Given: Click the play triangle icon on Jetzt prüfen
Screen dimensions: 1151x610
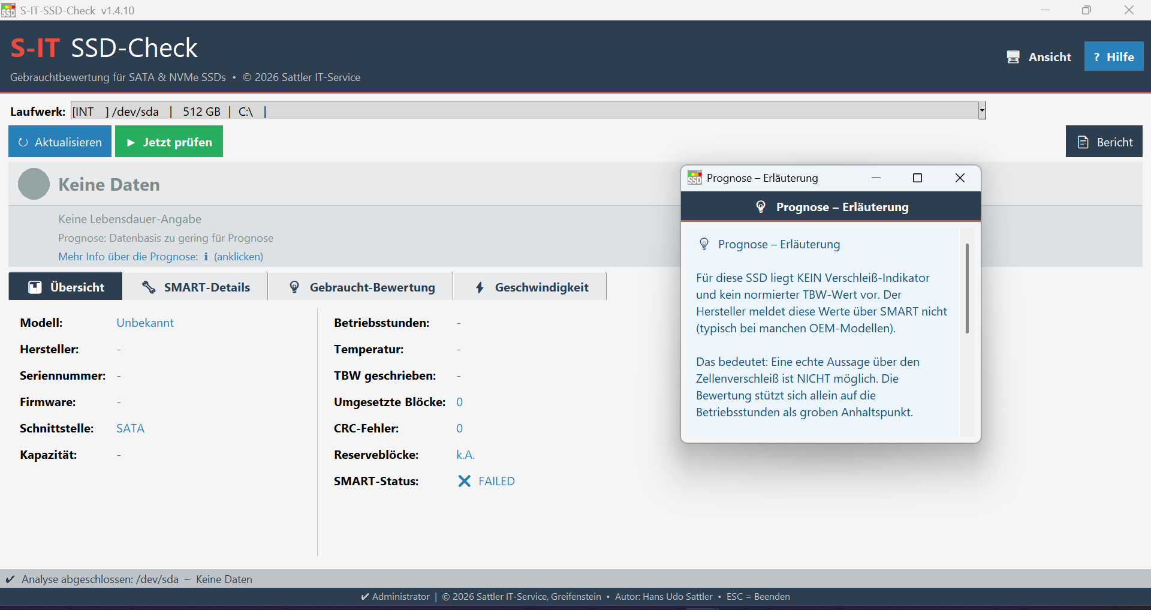Looking at the screenshot, I should click(131, 143).
